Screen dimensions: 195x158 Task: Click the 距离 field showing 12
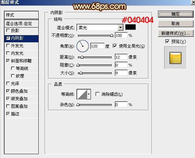point(121,57)
